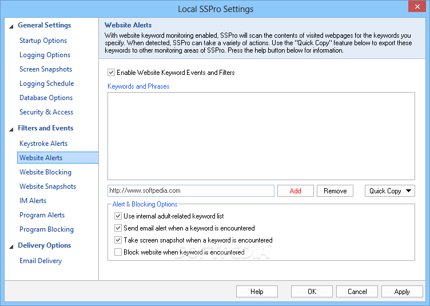Screen dimensions: 430x306
Task: Collapse the Filters and Events section
Action: (11, 129)
